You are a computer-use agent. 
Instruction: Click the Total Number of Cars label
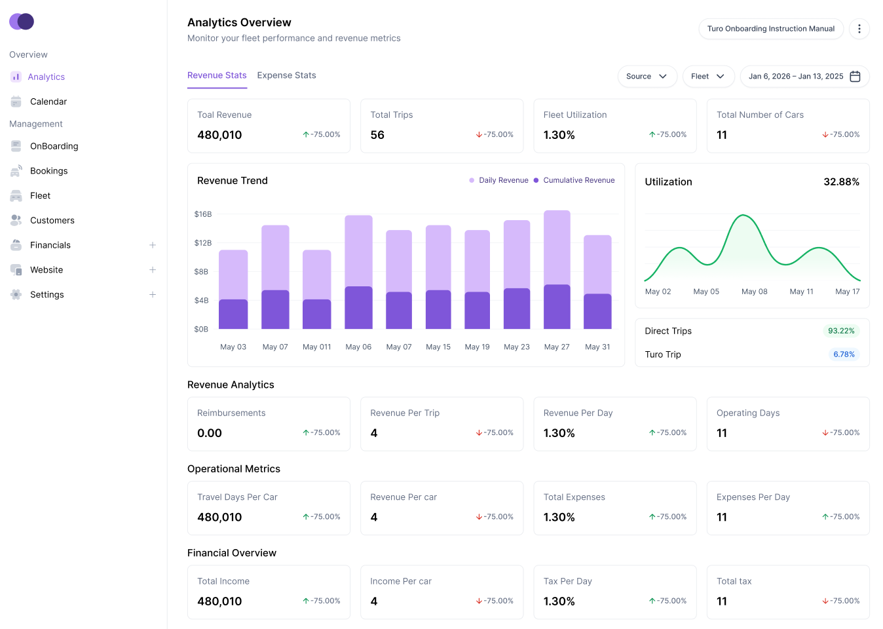pyautogui.click(x=760, y=115)
